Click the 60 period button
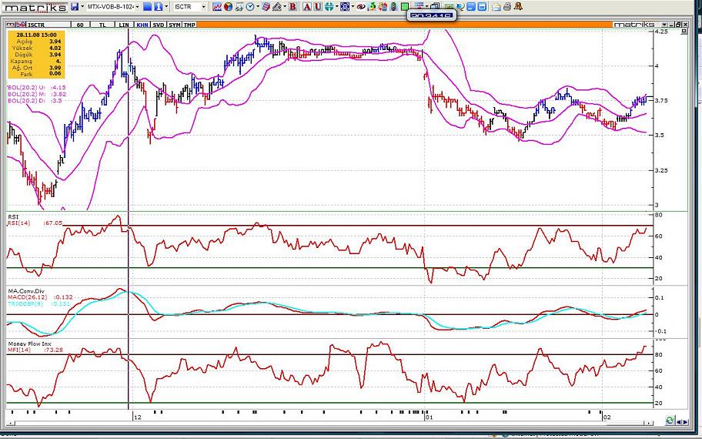The width and height of the screenshot is (702, 439). coord(80,25)
